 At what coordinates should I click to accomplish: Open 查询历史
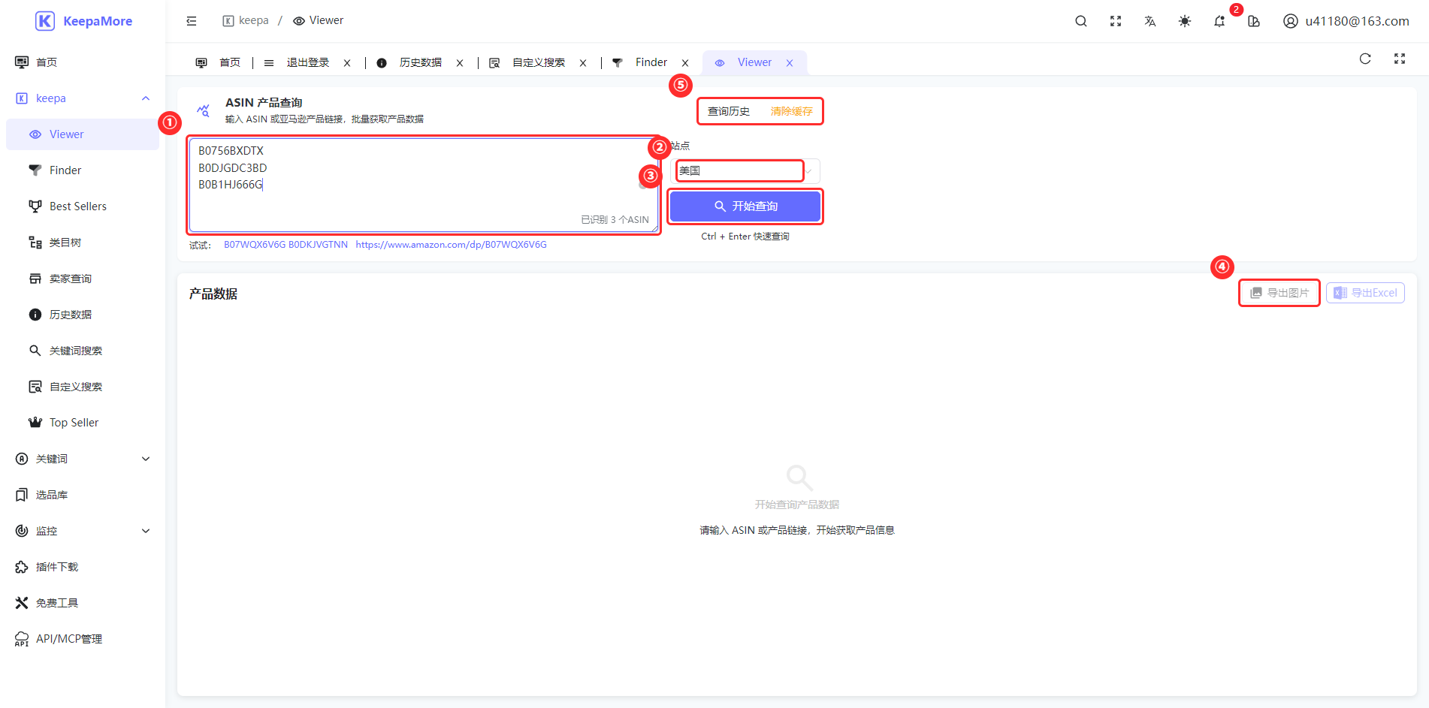pyautogui.click(x=728, y=111)
